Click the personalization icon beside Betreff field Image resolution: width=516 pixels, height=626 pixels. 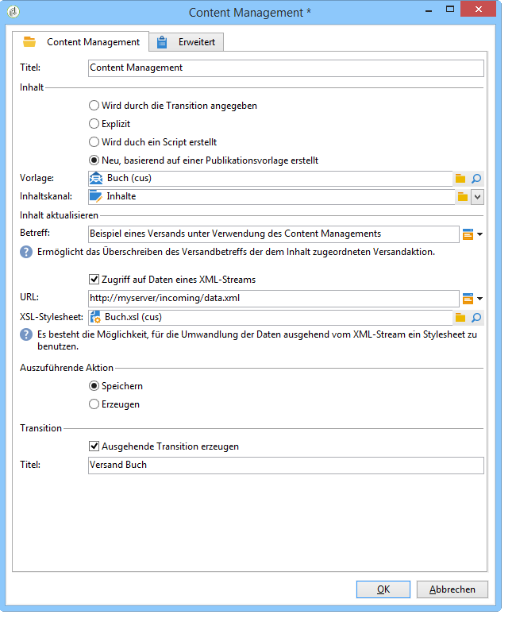[468, 234]
